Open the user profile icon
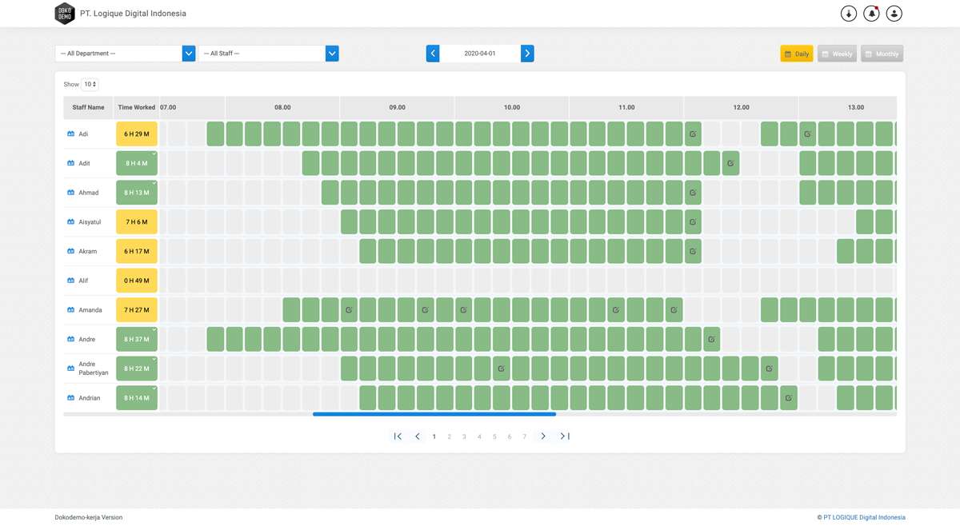 coord(894,14)
